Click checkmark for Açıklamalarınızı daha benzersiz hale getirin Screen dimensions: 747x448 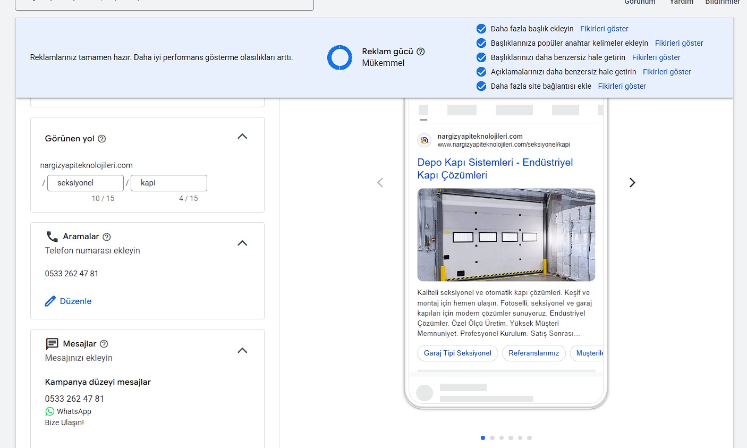(481, 72)
